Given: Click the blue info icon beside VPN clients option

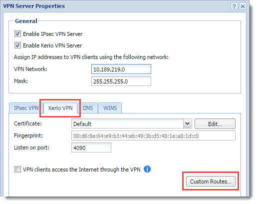Looking at the screenshot, I should coord(147,169).
